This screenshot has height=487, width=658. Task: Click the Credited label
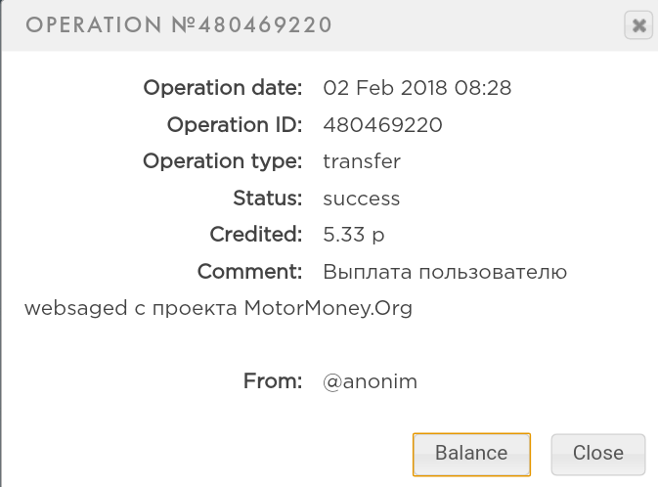point(256,235)
